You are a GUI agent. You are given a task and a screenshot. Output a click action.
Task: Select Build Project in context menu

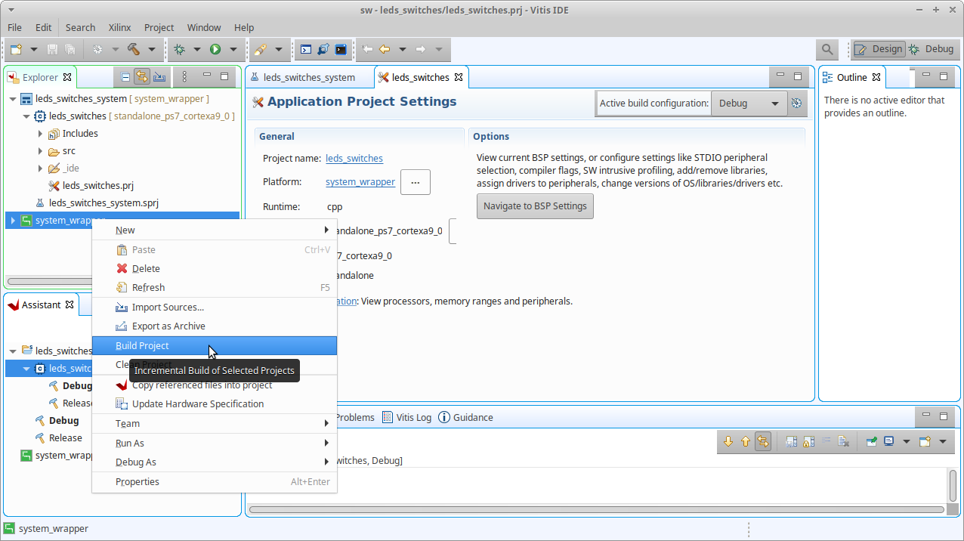pyautogui.click(x=142, y=345)
